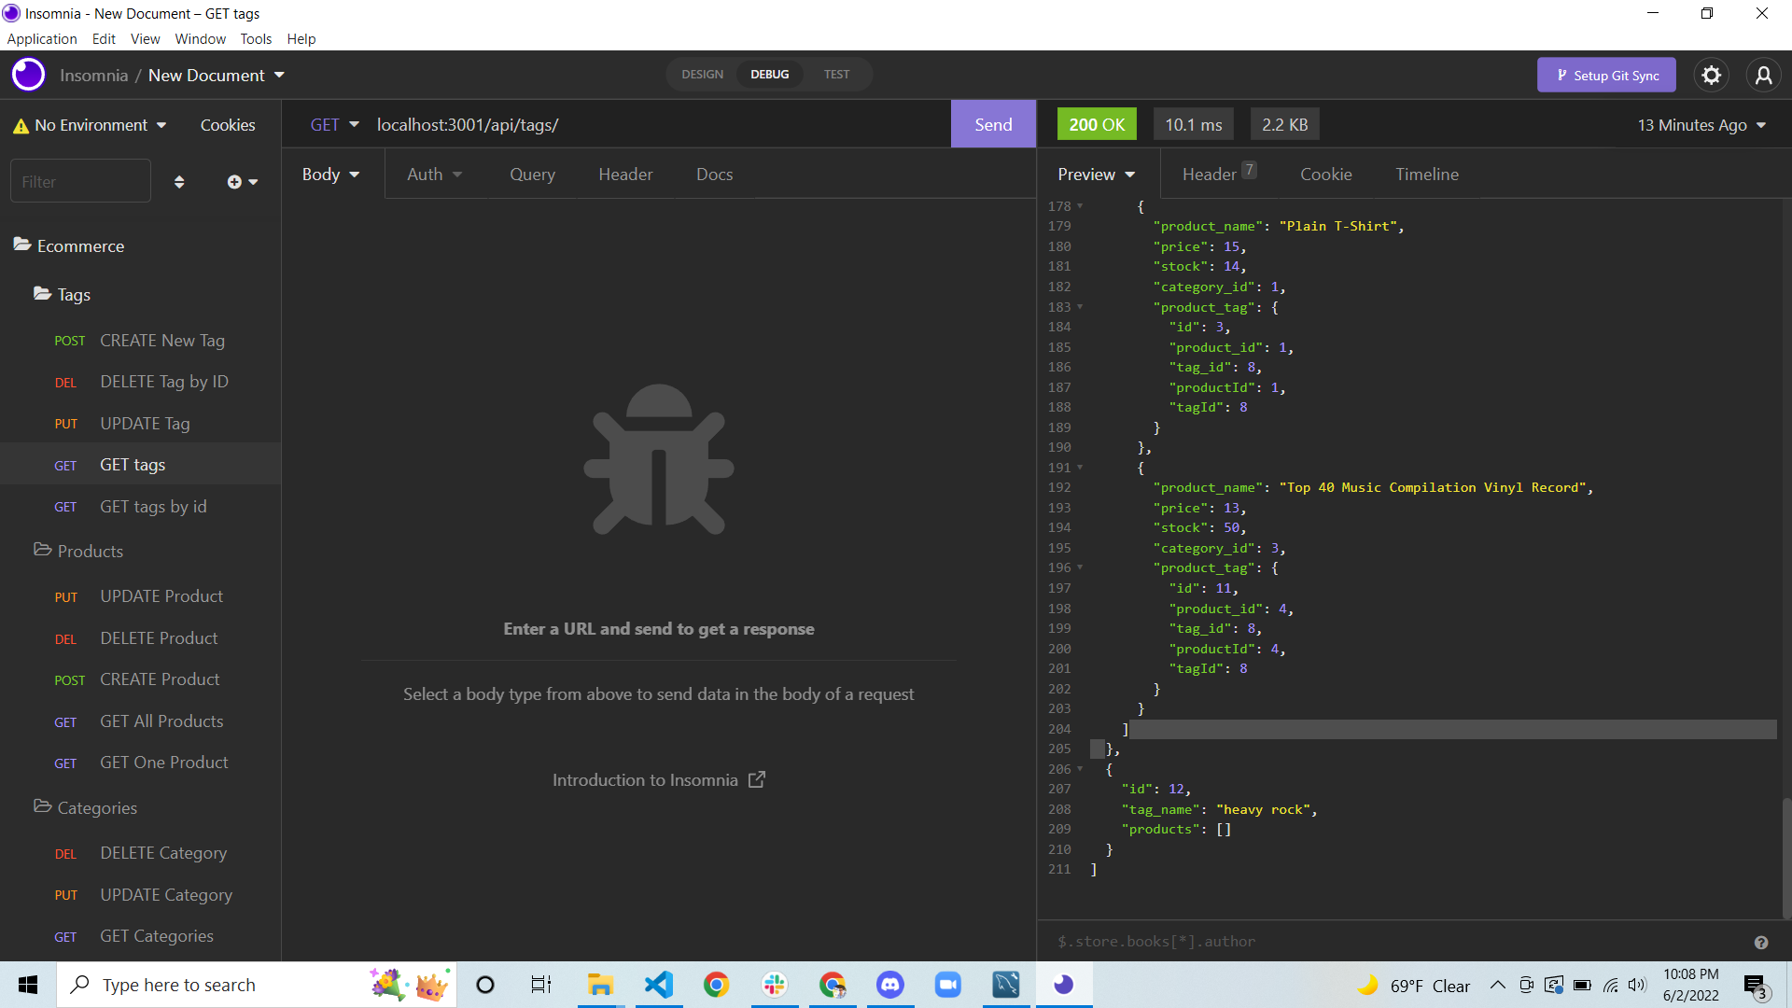Select the GET All Products request

click(x=161, y=720)
